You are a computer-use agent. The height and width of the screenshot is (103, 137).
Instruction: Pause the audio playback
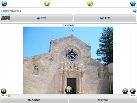[69, 90]
